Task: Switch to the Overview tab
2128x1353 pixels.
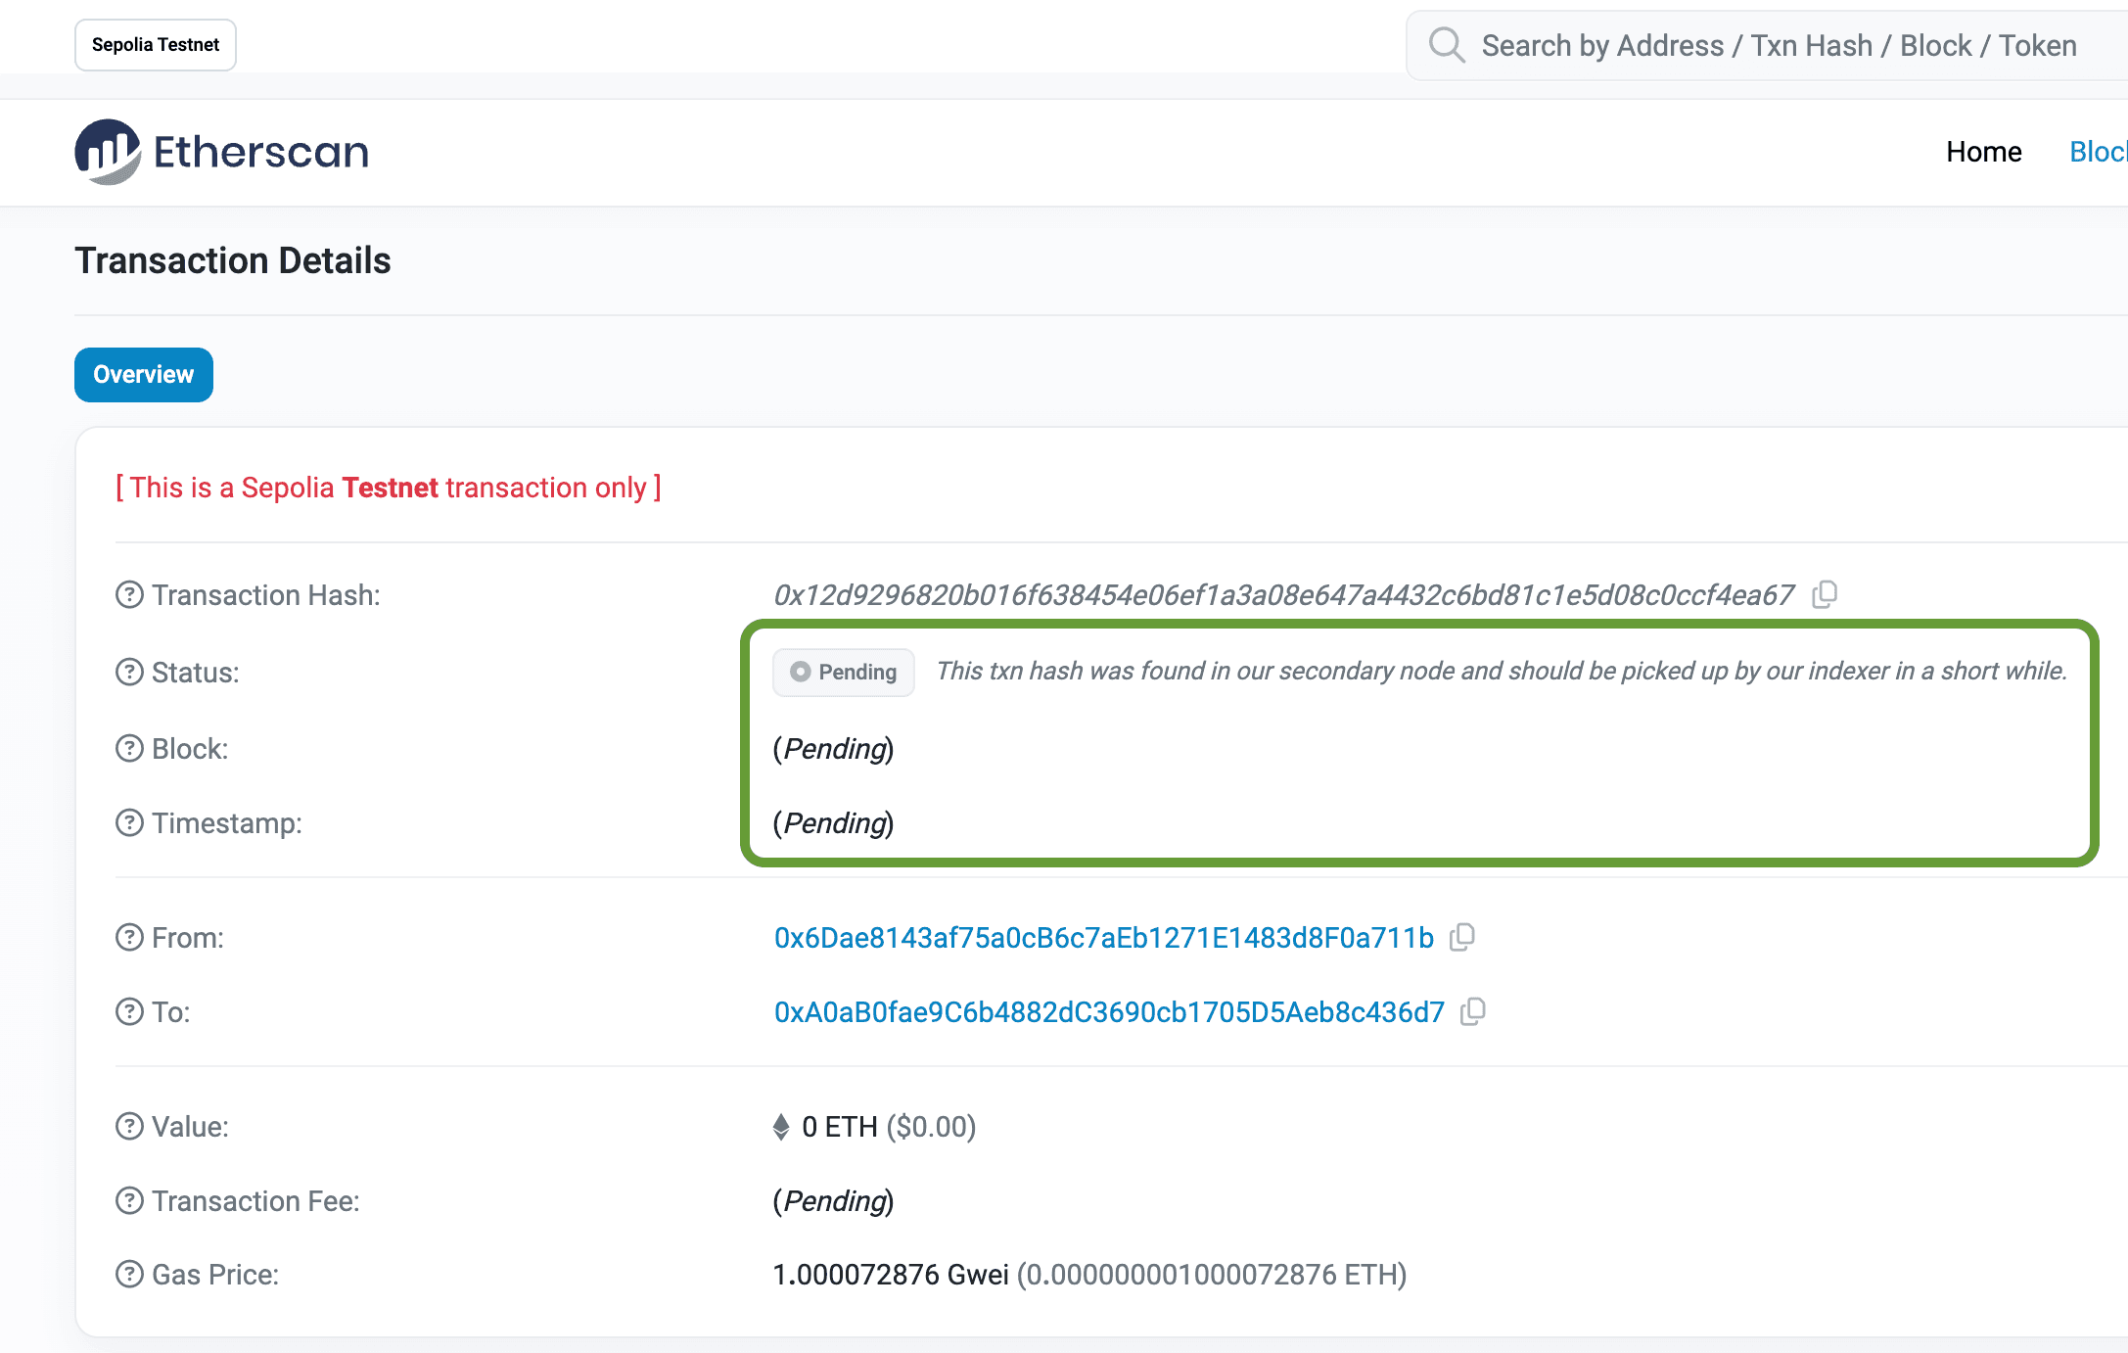Action: pyautogui.click(x=143, y=374)
